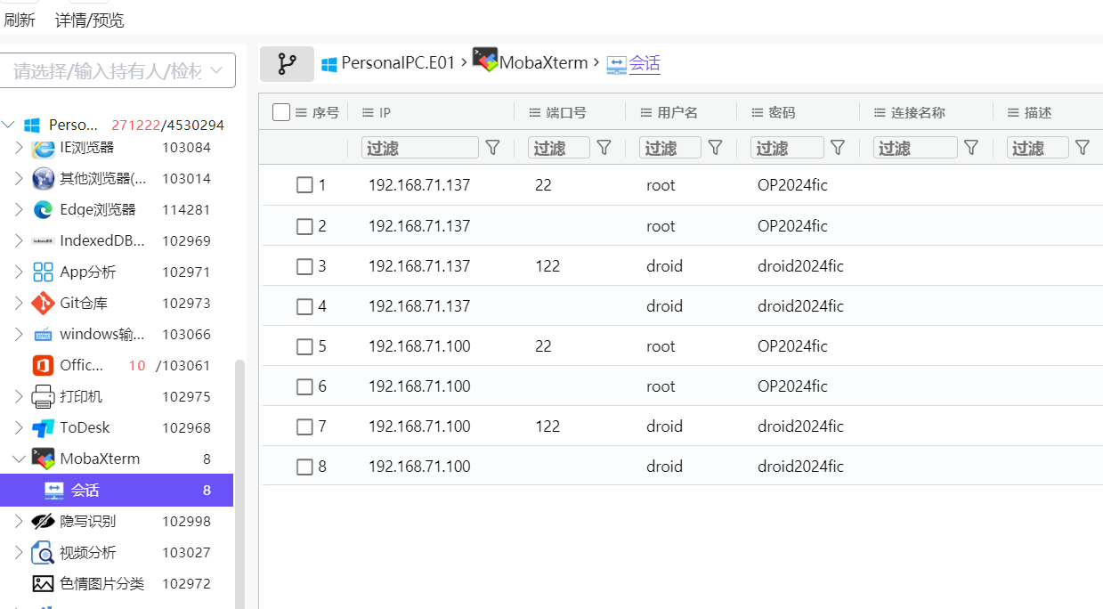Collapse the MobaXterm tree node

click(19, 459)
